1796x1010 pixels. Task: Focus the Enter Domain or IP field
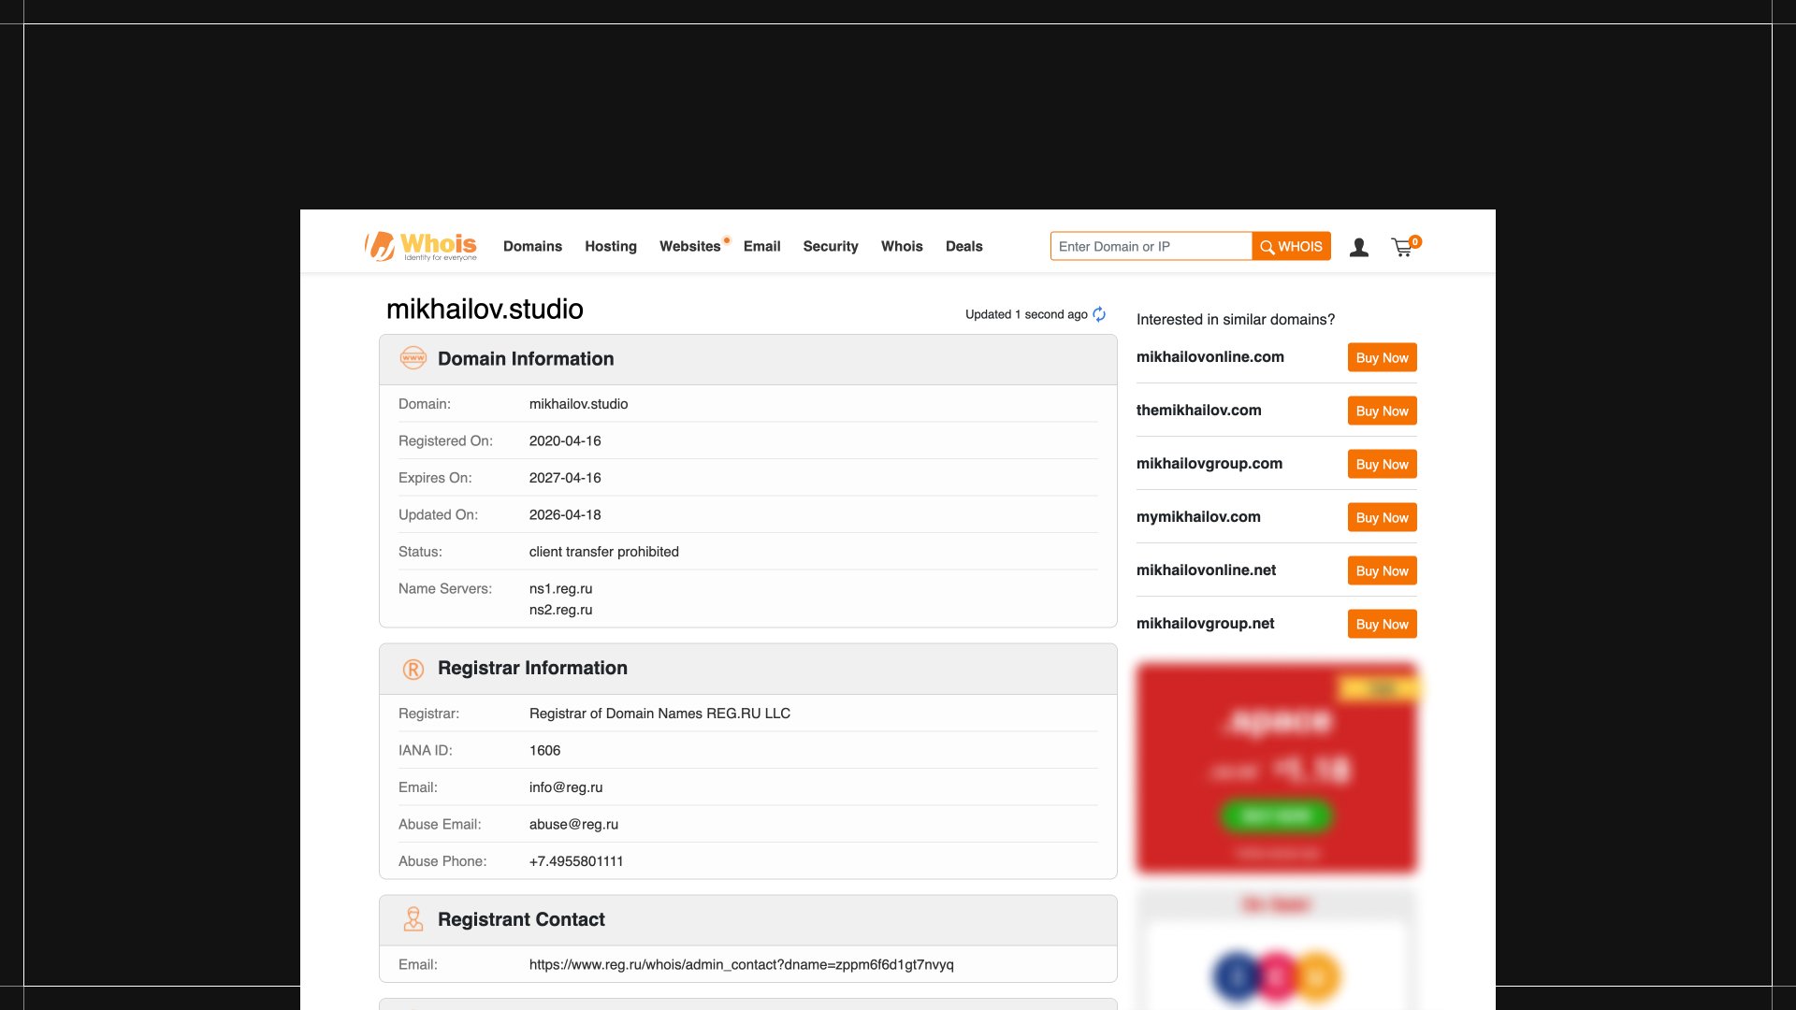point(1151,246)
